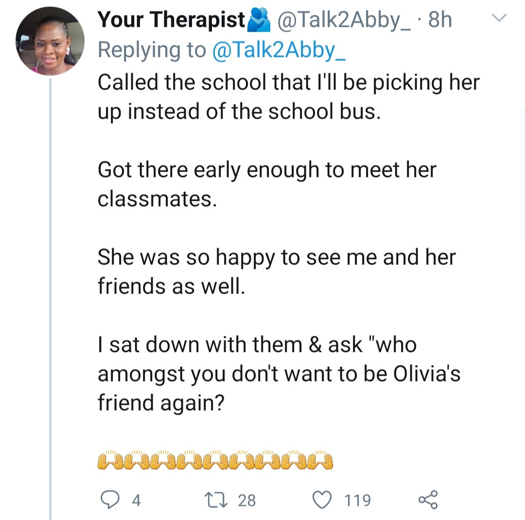Screen dimensions: 525x520
Task: Open the 'Your Therapist' display name profile
Action: [x=171, y=20]
